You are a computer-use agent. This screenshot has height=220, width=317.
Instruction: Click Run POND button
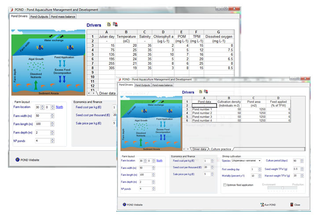pyautogui.click(x=268, y=205)
